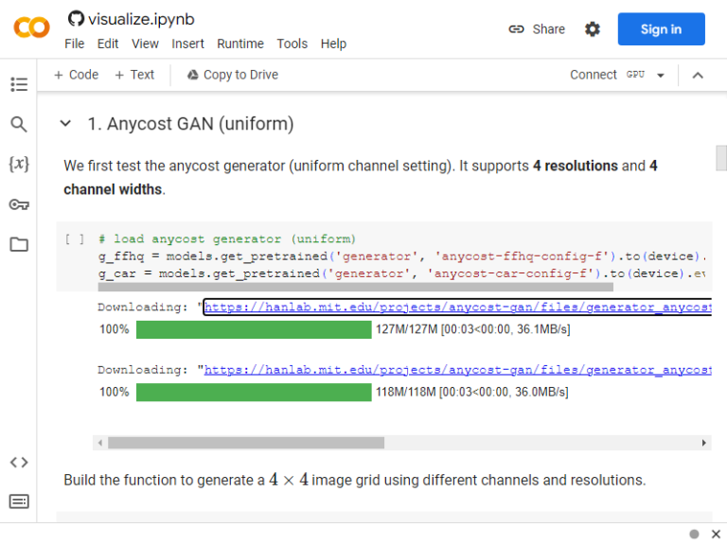This screenshot has height=545, width=727.
Task: Run the load anycost generator cell
Action: pos(74,239)
